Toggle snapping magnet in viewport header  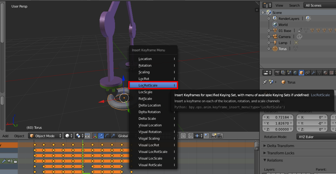pyautogui.click(x=191, y=136)
